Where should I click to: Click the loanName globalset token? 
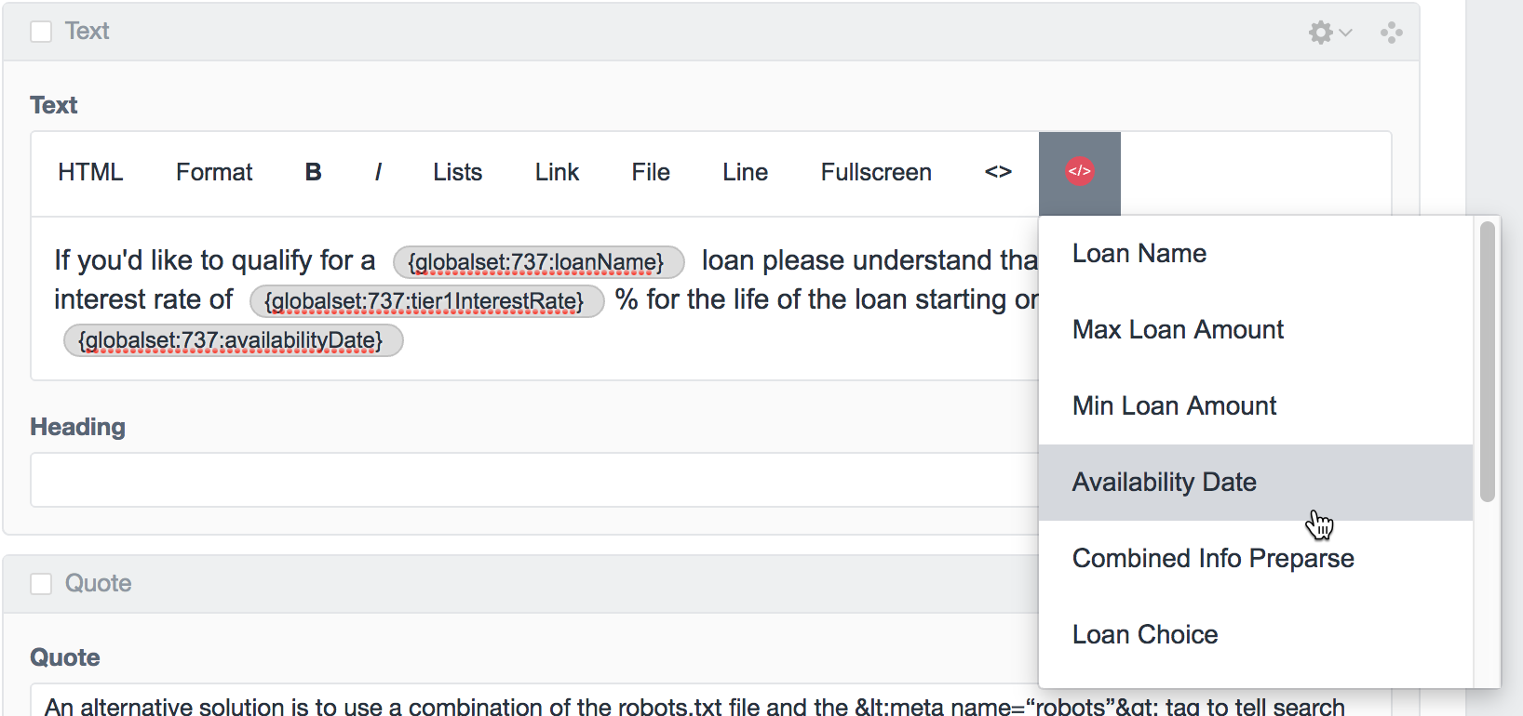538,262
